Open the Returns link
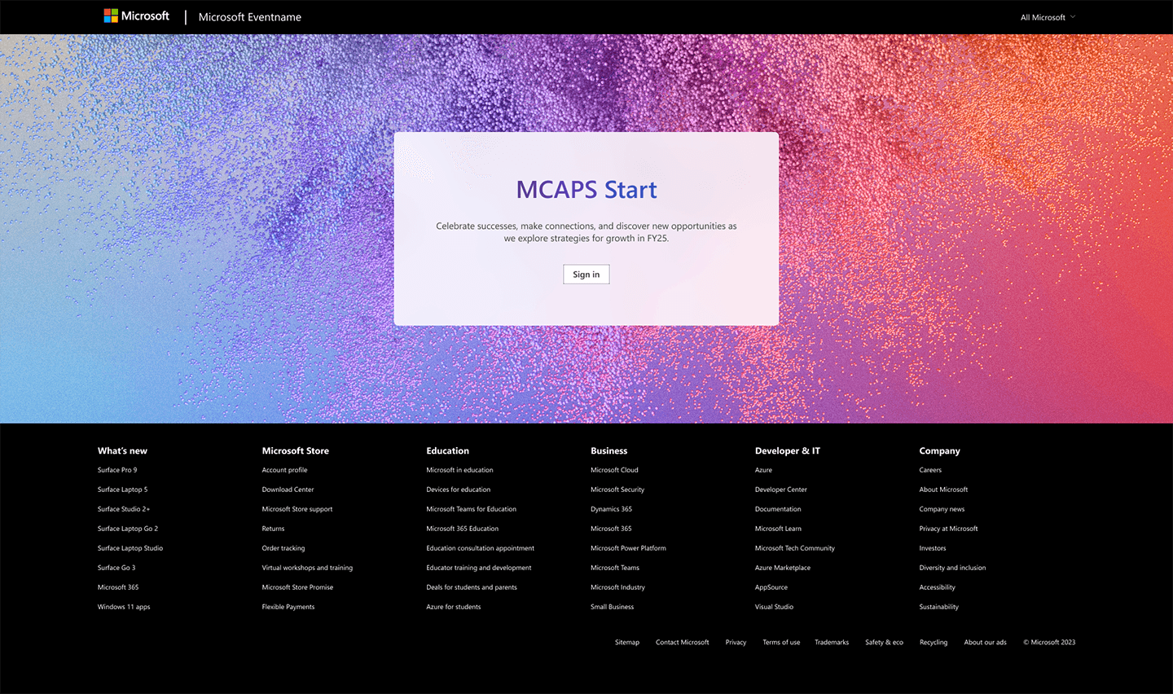 273,529
